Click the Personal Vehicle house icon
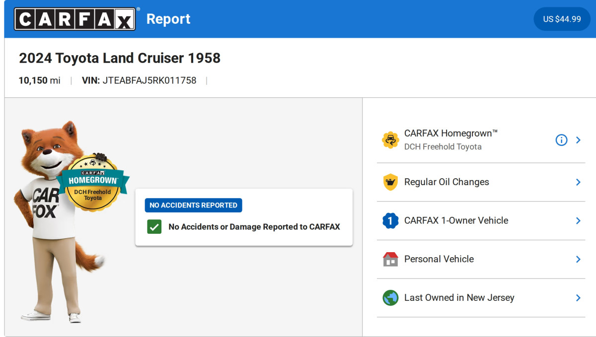The width and height of the screenshot is (596, 337). (x=390, y=259)
